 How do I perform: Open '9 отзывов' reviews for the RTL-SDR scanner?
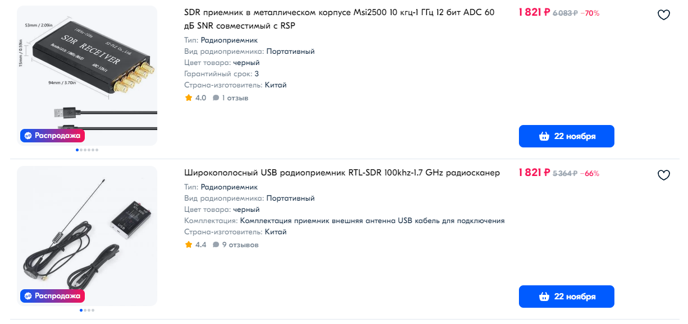coord(240,245)
